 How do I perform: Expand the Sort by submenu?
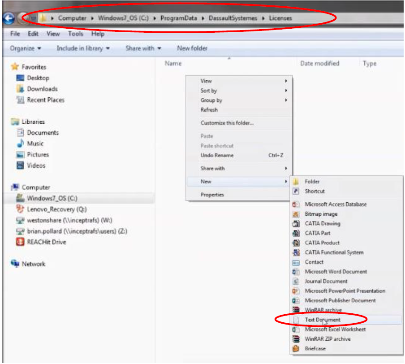[x=239, y=91]
